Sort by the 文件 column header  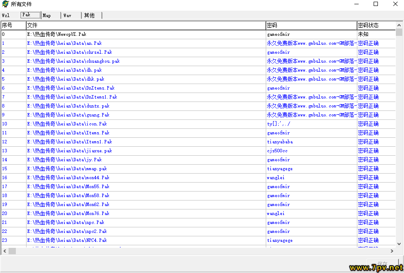(146, 25)
